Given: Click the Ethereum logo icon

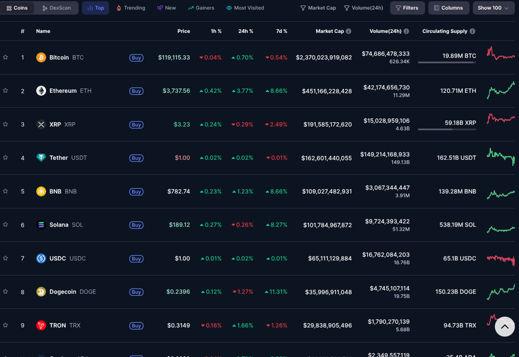Looking at the screenshot, I should [41, 91].
